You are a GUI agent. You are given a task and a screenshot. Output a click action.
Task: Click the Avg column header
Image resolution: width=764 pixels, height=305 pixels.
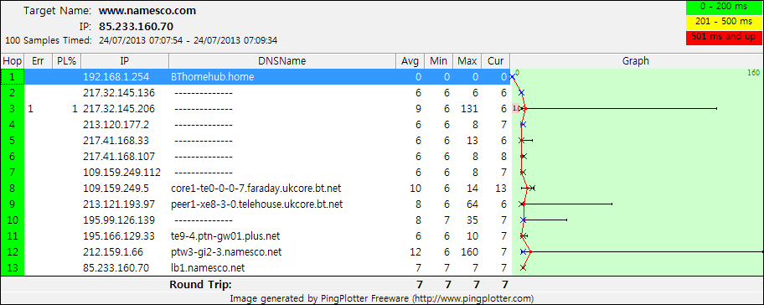coord(410,61)
